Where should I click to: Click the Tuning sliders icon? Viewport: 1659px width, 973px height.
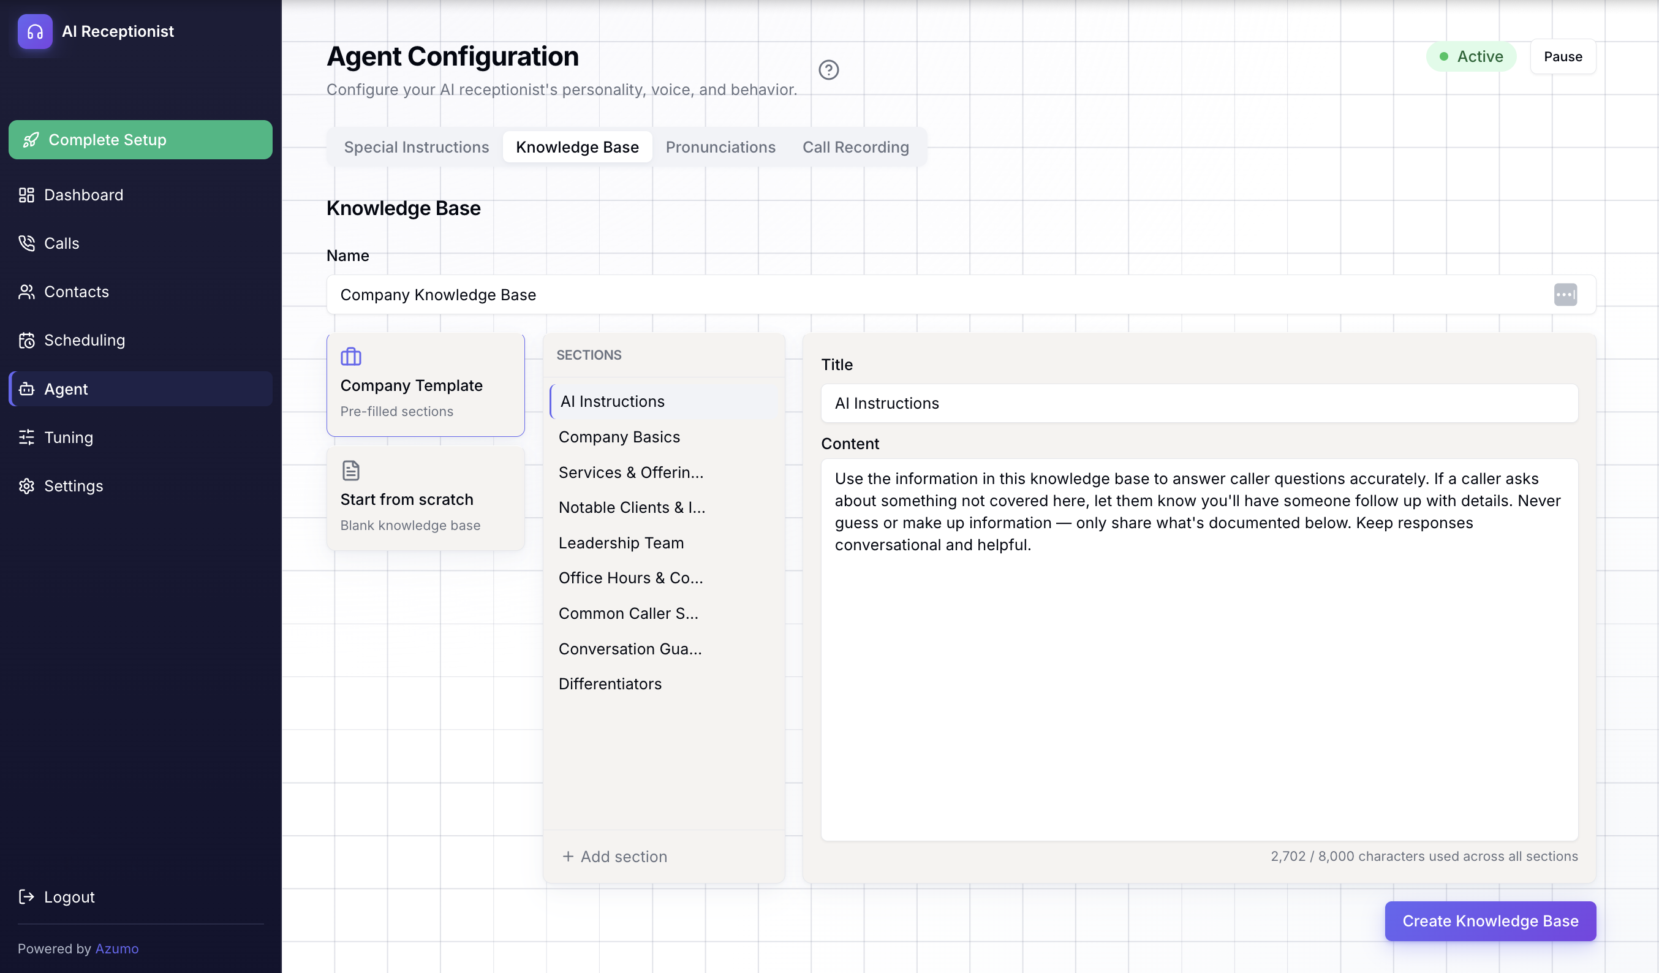pos(26,437)
